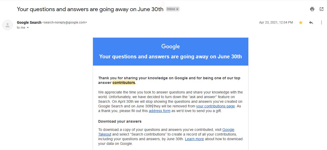
Task: Open email in new window
Action: tap(322, 9)
